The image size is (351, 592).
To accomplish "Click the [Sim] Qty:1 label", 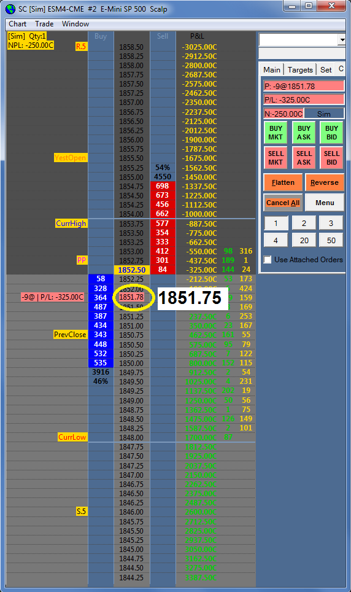I will click(x=27, y=36).
